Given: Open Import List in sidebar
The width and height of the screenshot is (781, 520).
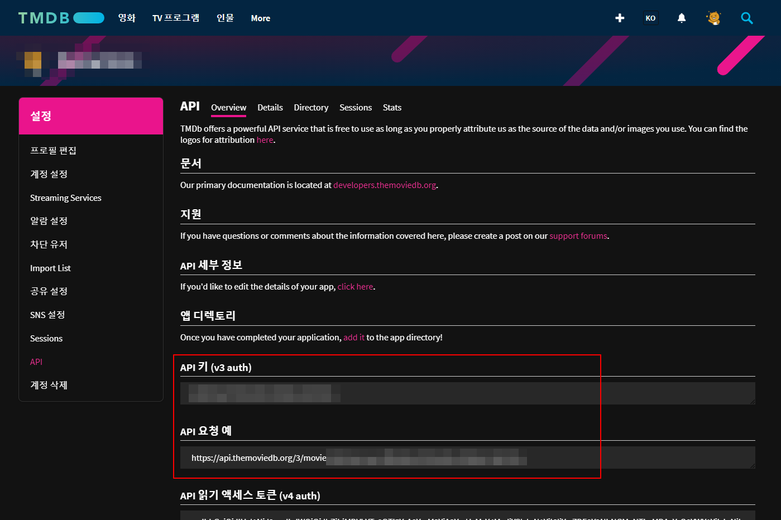Looking at the screenshot, I should (x=50, y=268).
